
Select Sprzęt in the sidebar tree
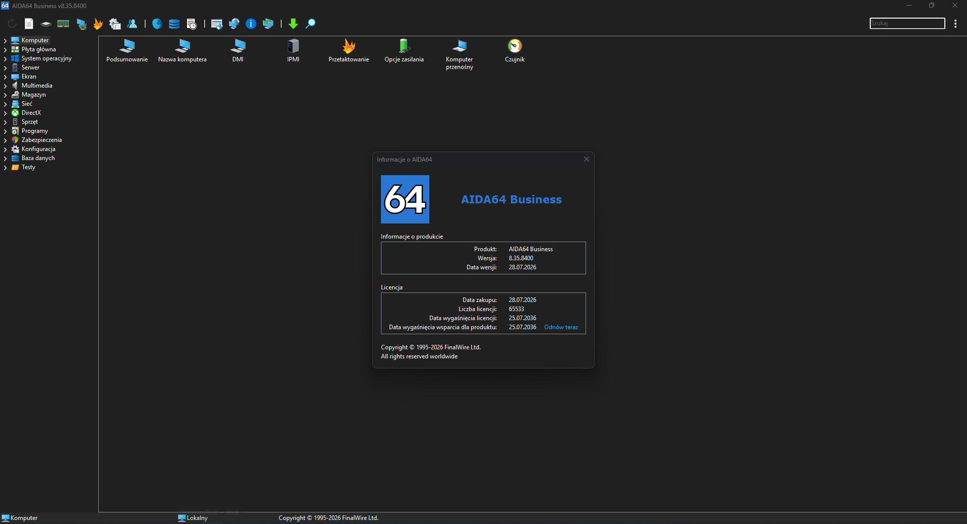pos(30,122)
